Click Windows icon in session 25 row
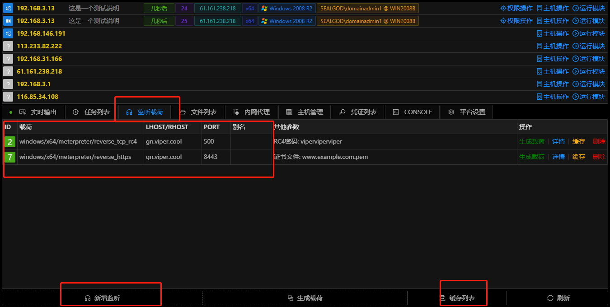 tap(8, 21)
